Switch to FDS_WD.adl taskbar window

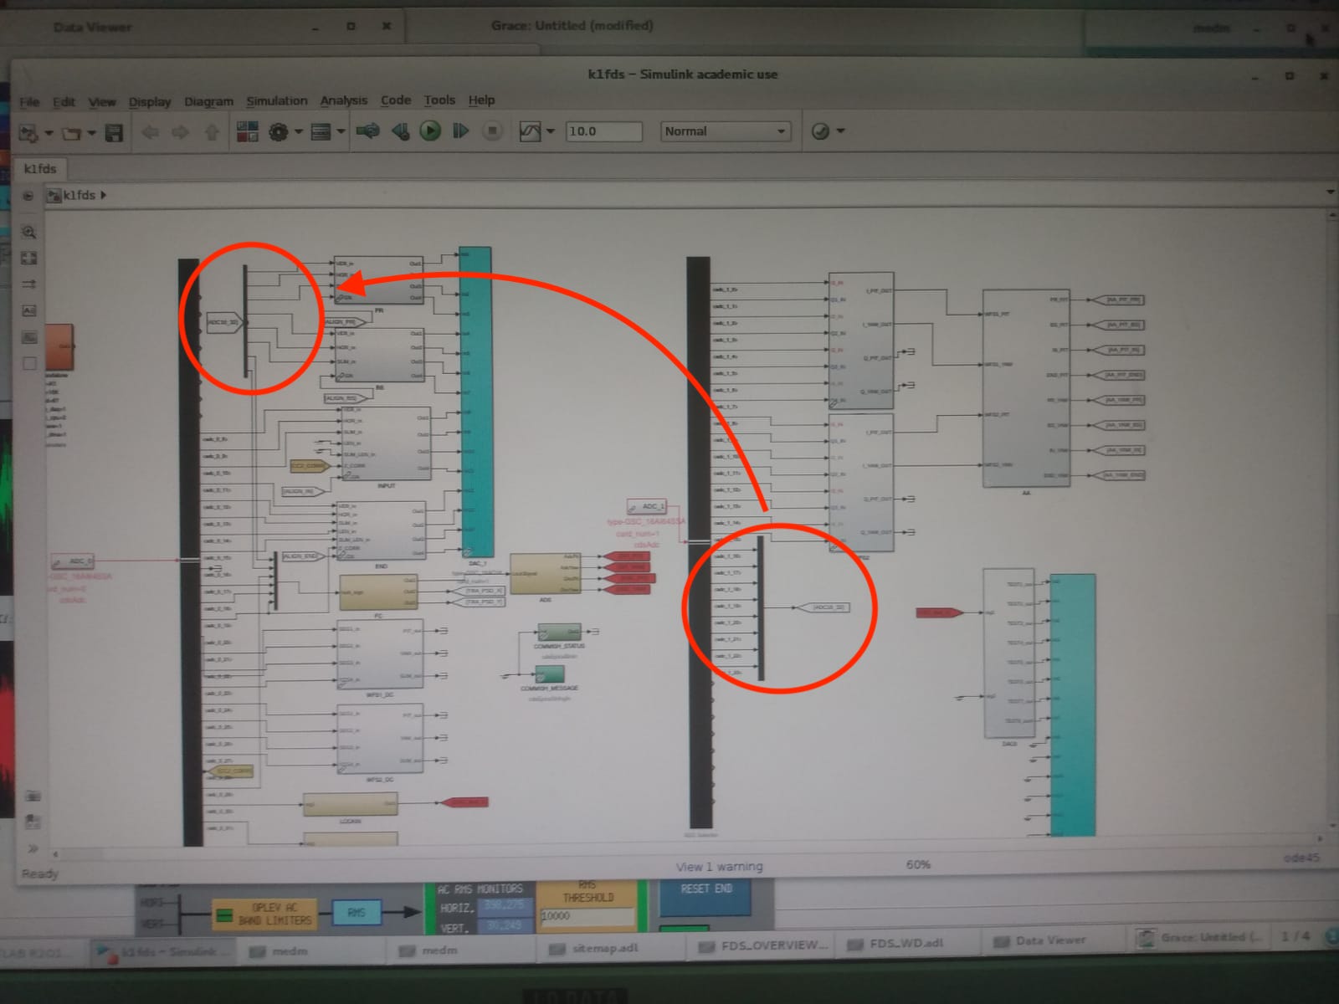tap(907, 944)
